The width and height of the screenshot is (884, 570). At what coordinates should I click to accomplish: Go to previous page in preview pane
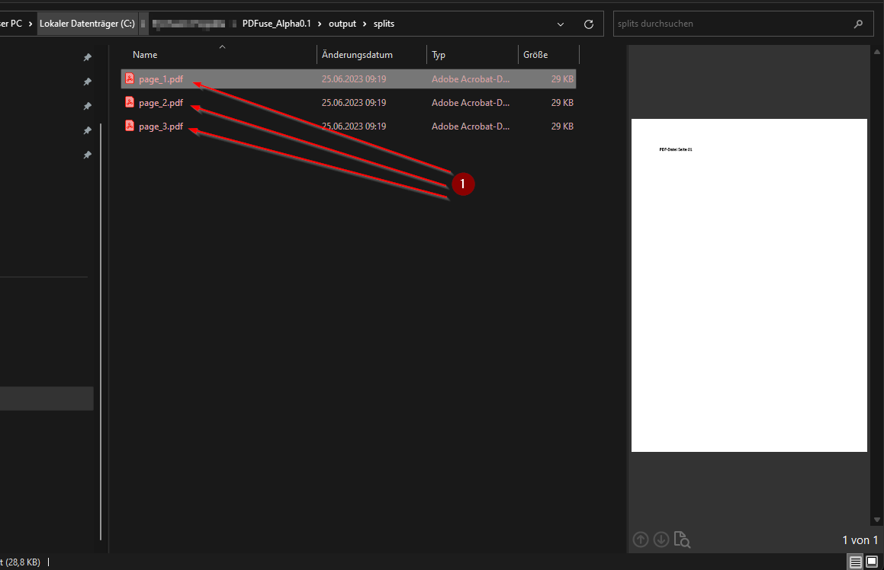[x=641, y=540]
